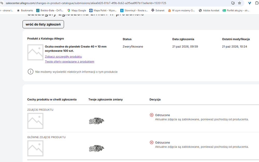Open the 'strona l...' bookmark
Screen dimensions: 259x162
(6, 10)
